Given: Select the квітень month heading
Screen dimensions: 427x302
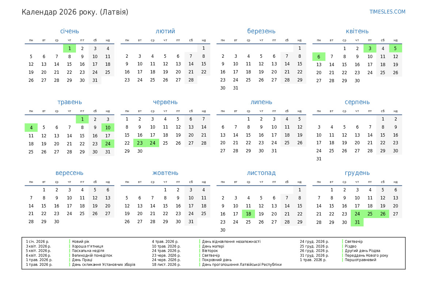Looking at the screenshot, I should pos(357,31).
